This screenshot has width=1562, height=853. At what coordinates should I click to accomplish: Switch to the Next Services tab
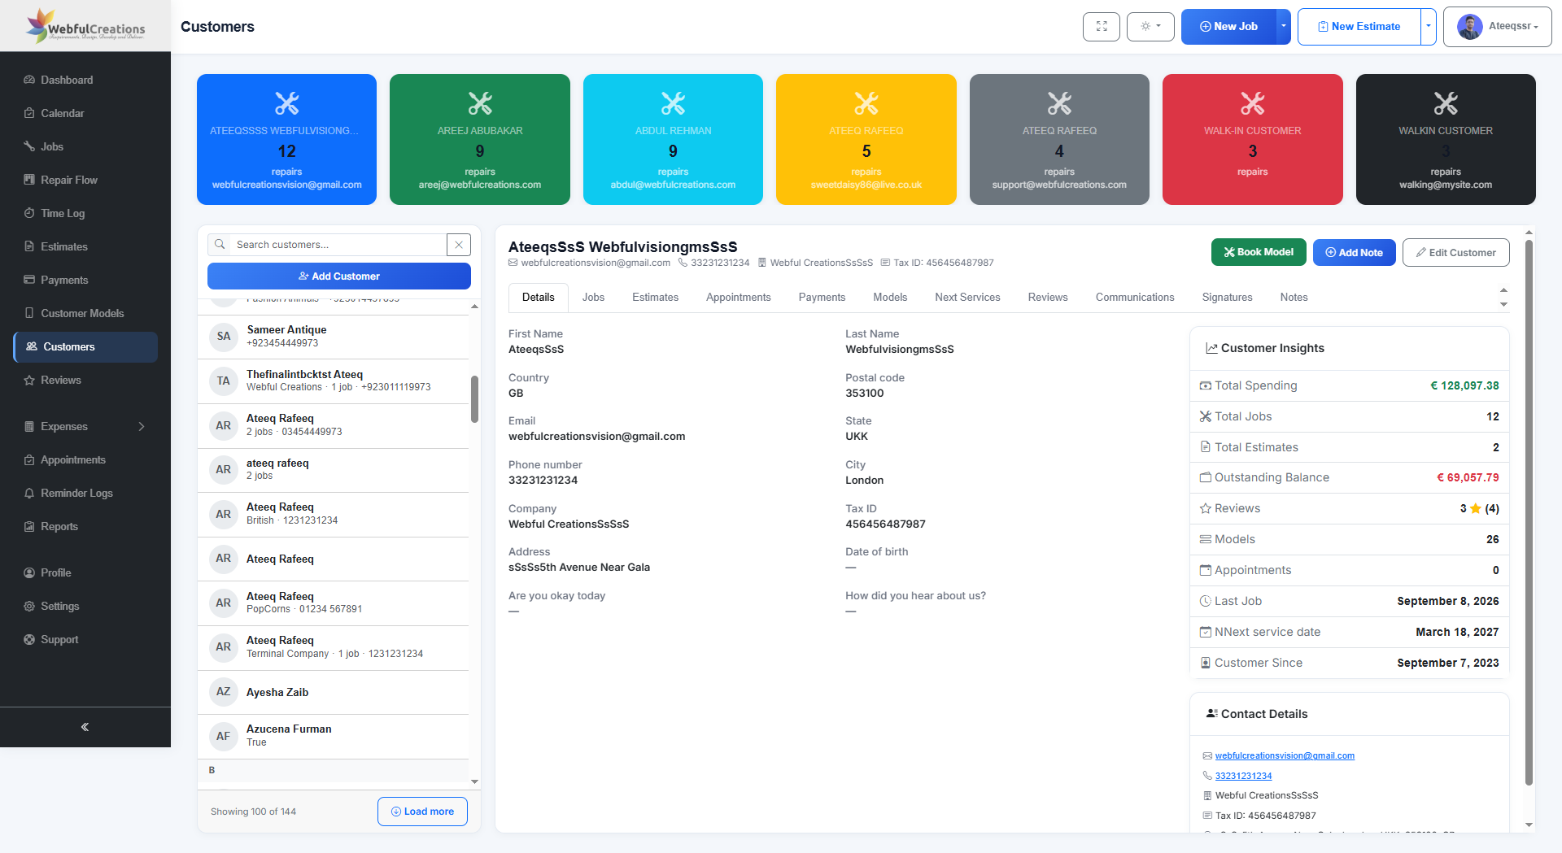click(967, 298)
